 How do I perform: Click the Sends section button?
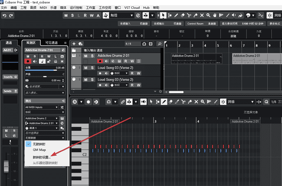(x=10, y=91)
